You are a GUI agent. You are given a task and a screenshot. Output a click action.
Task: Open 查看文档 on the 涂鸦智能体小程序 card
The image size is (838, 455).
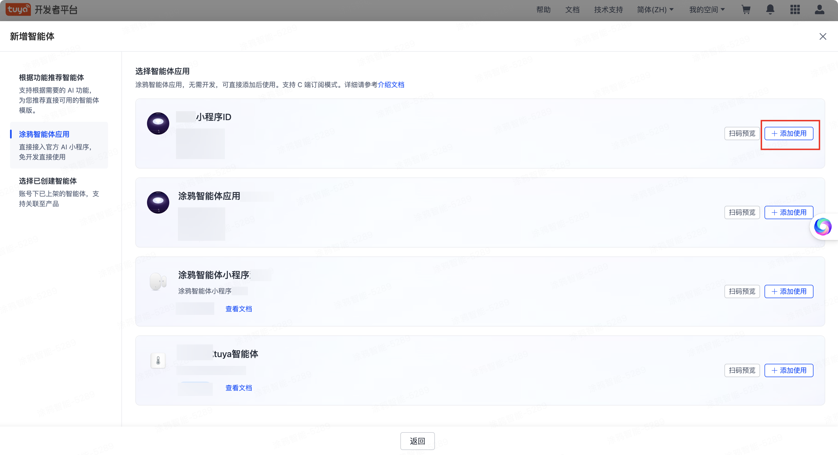pos(238,308)
